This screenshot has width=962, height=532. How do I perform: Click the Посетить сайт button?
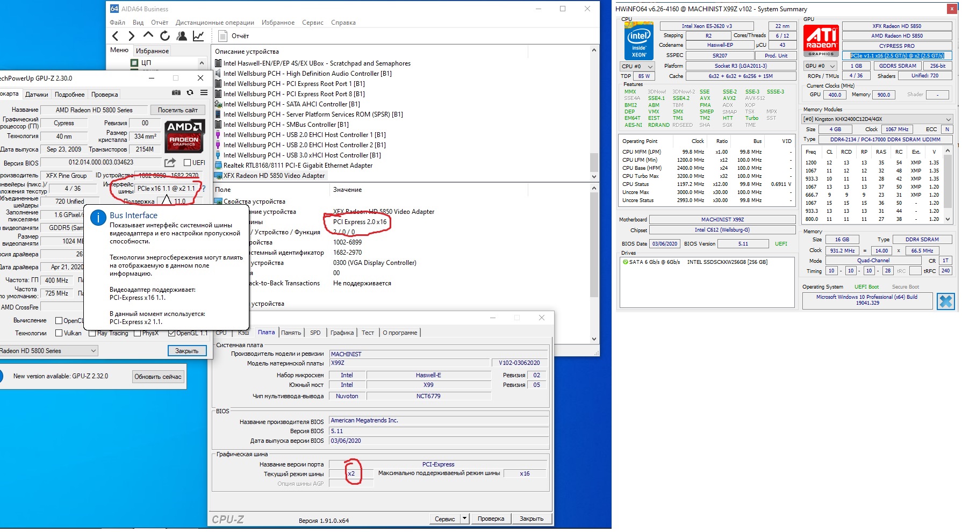pos(178,110)
